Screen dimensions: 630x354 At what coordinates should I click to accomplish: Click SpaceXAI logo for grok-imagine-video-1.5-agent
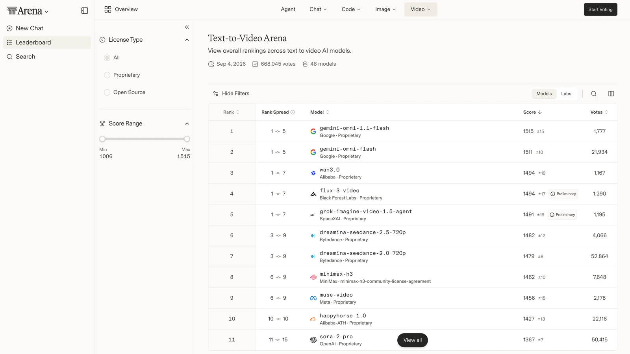tap(313, 215)
